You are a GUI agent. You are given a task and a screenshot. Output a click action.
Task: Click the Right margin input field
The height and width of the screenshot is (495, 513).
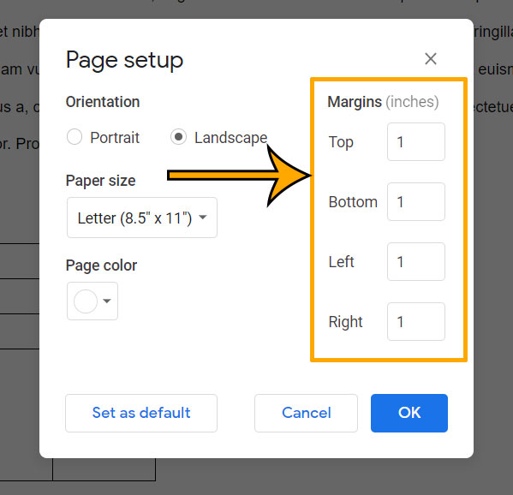point(416,322)
